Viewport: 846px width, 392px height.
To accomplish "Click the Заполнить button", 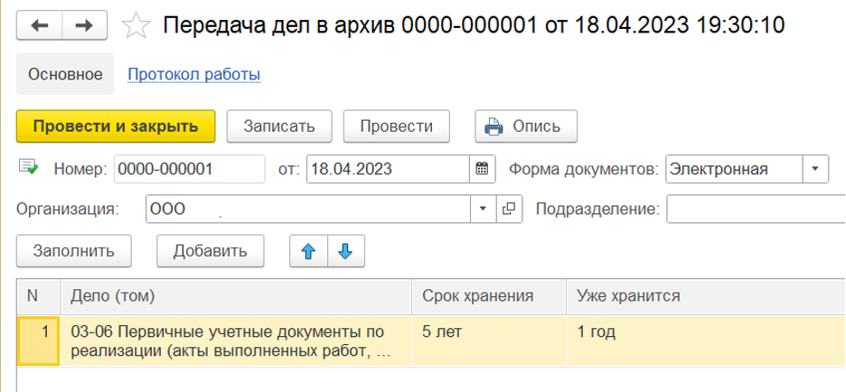I will [x=74, y=251].
